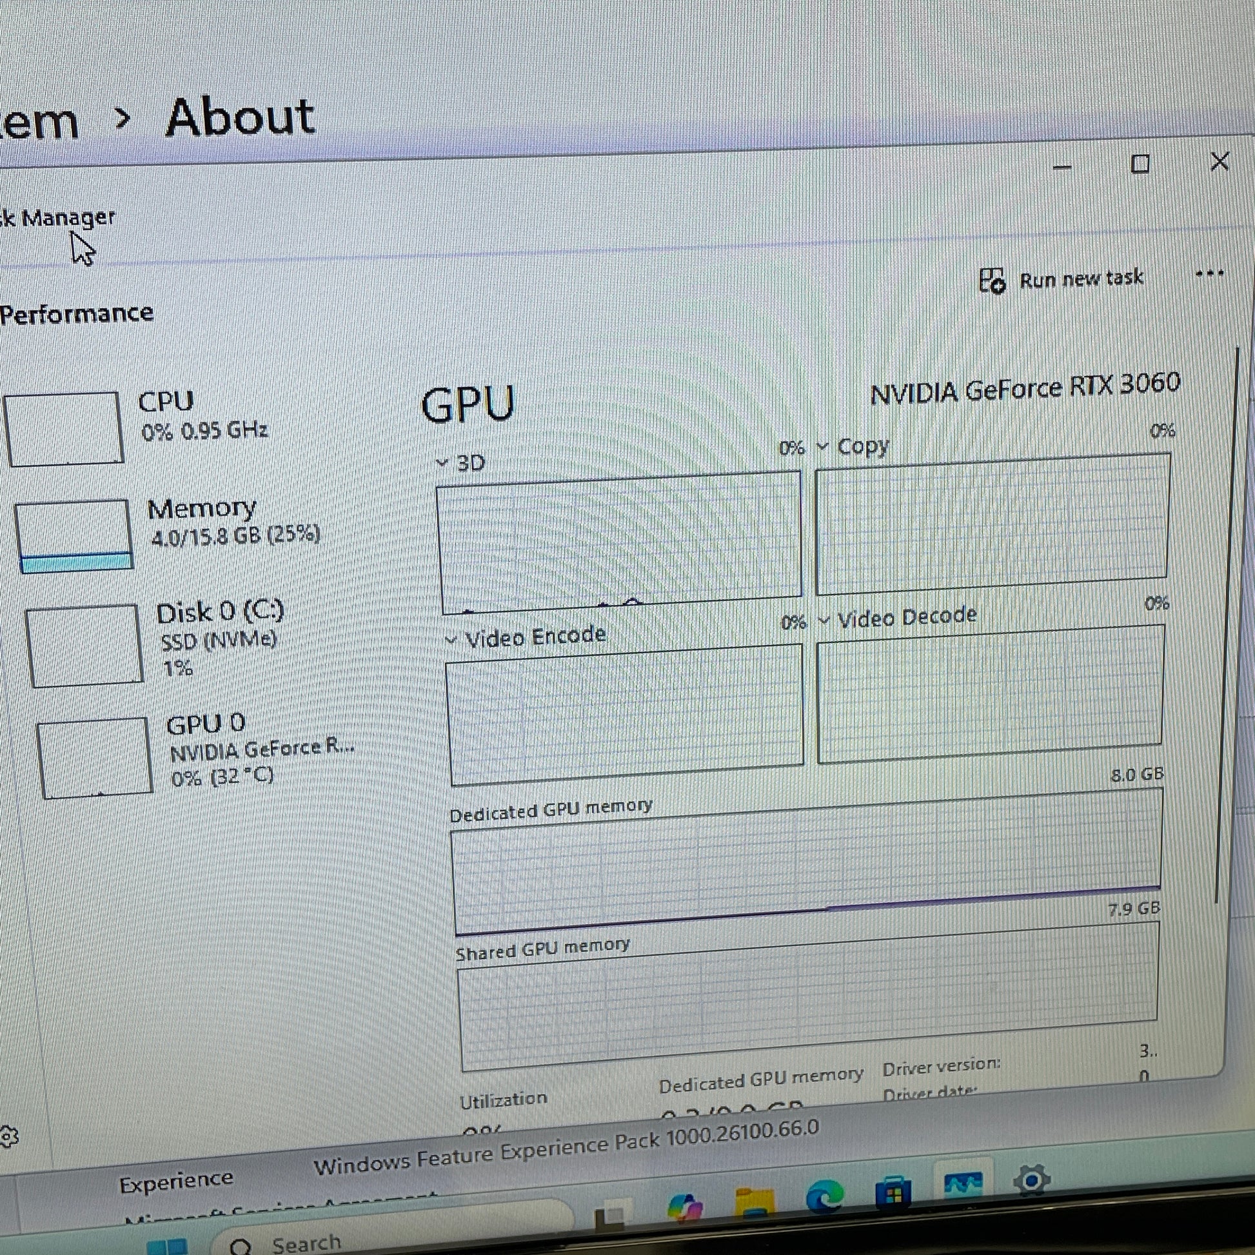Open the three-dot more options menu

pos(1209,273)
